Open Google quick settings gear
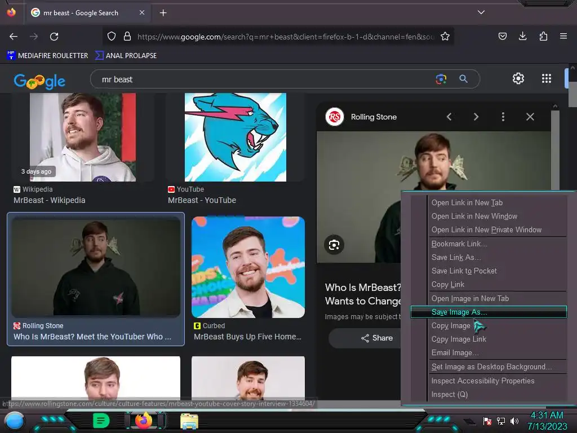The height and width of the screenshot is (433, 577). pos(518,78)
